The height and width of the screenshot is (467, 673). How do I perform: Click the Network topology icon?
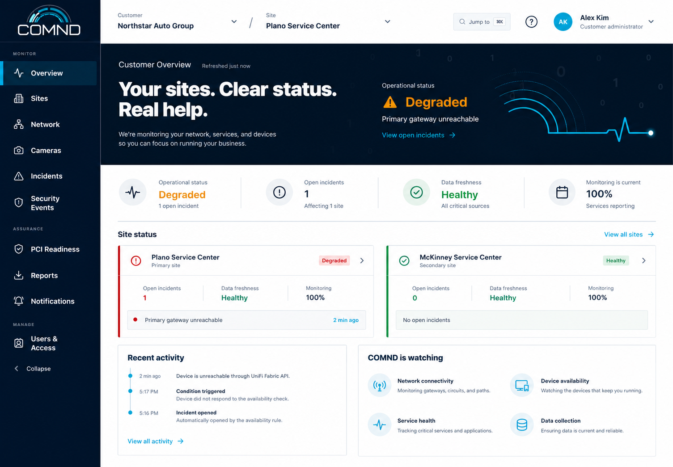19,124
